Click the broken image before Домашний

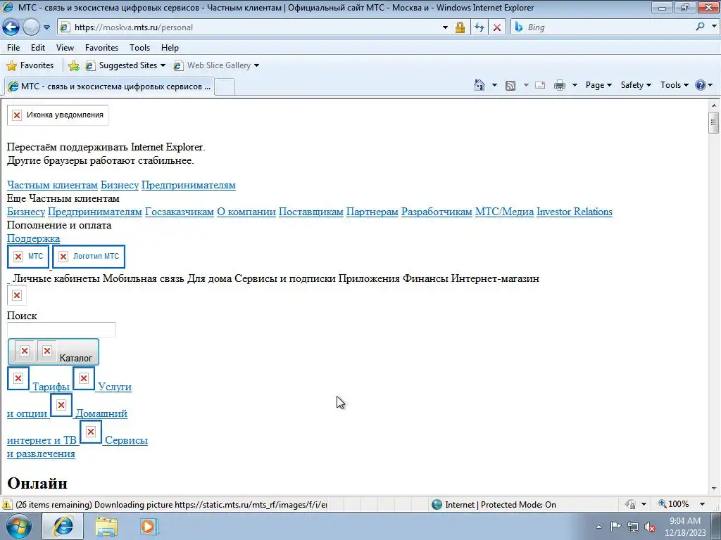pos(61,405)
